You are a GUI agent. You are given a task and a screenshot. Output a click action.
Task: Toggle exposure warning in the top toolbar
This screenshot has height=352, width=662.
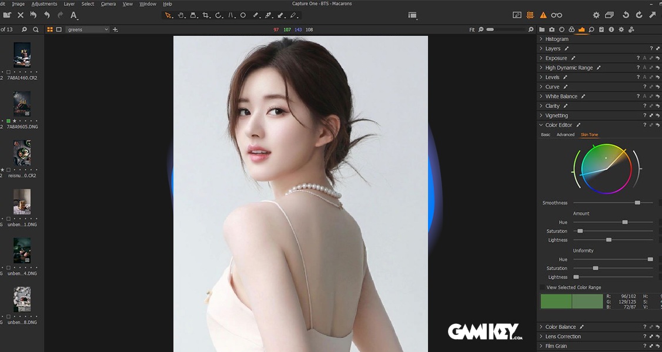pyautogui.click(x=544, y=15)
